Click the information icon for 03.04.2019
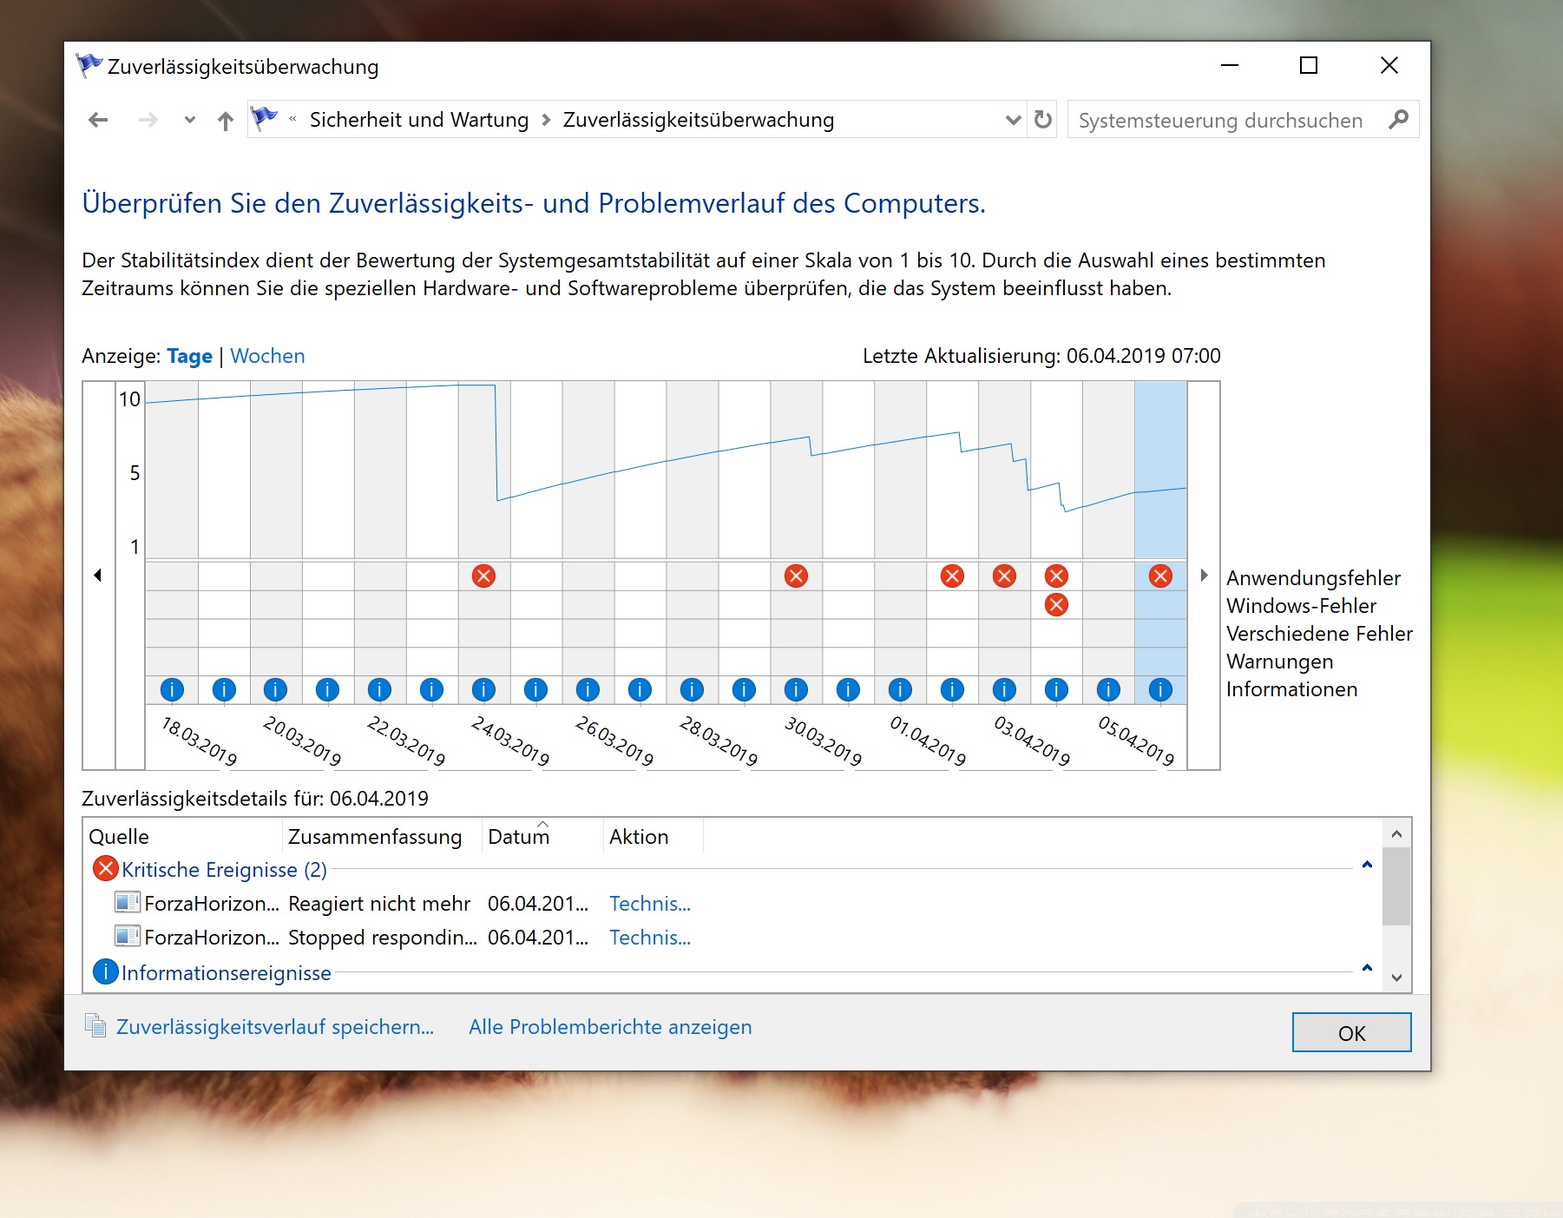Screen dimensions: 1563x1218 click(x=1004, y=689)
